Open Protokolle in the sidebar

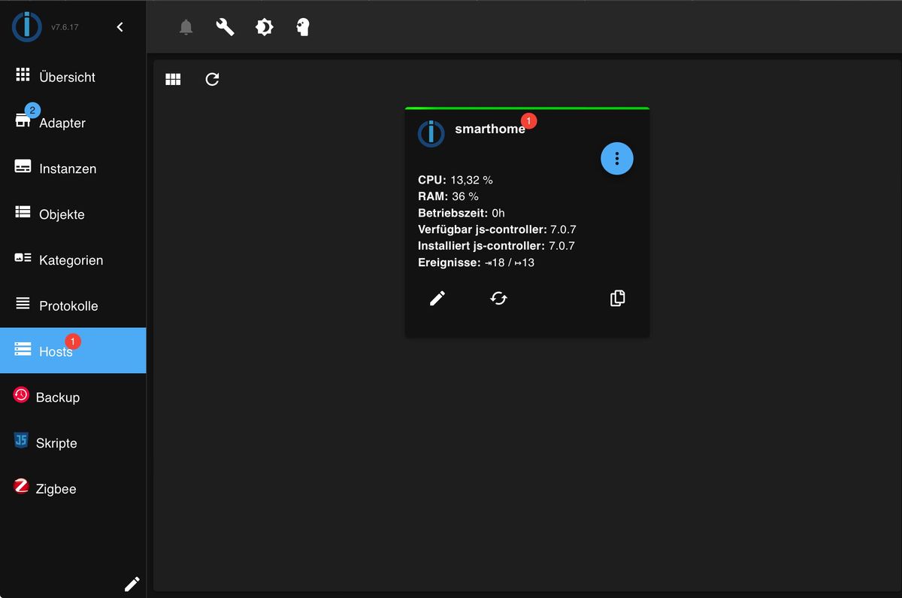click(73, 306)
